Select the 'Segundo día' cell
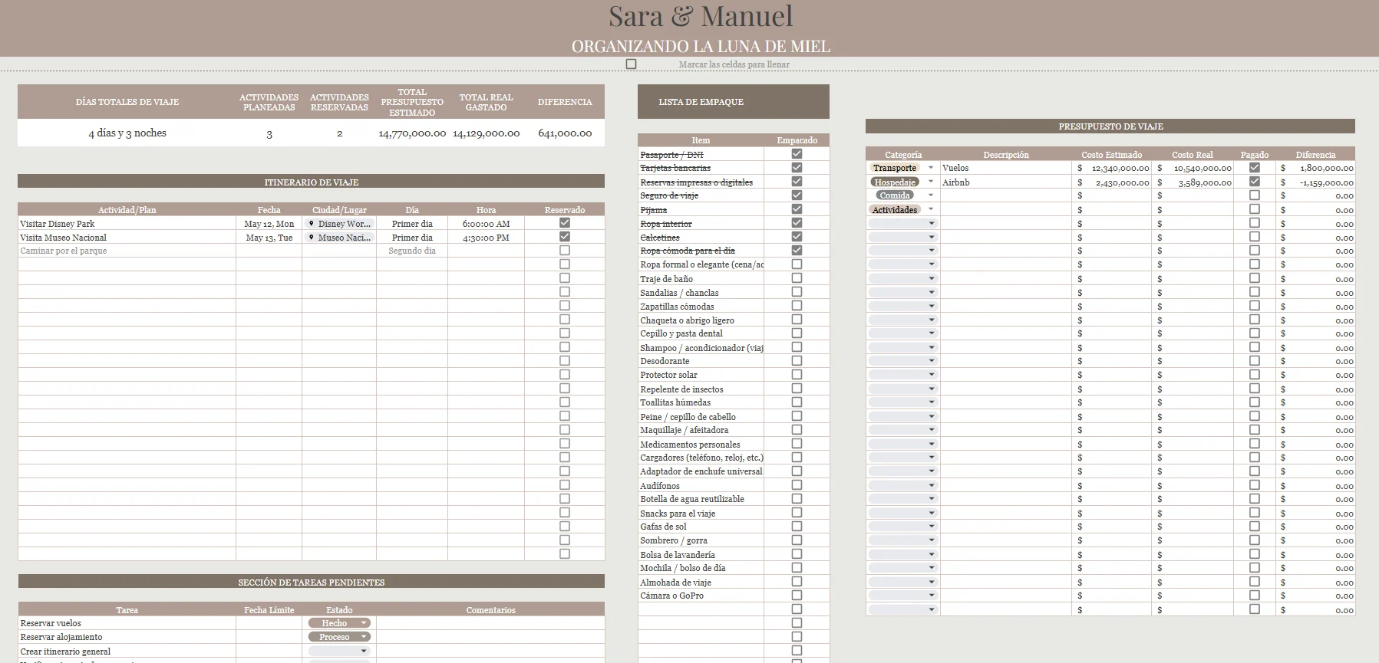 pyautogui.click(x=412, y=251)
